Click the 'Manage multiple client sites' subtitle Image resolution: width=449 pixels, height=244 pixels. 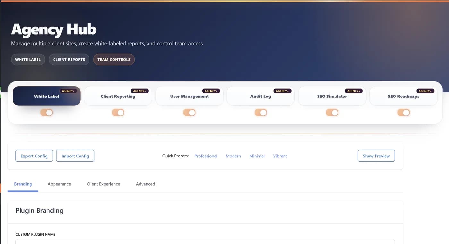click(x=107, y=43)
